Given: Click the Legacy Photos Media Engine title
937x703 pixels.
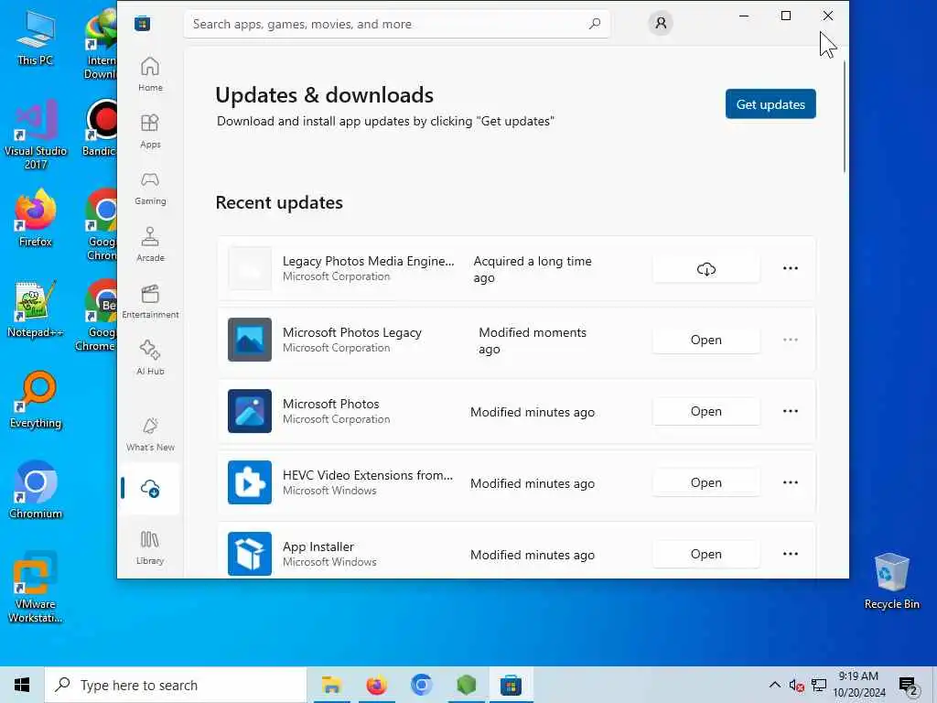Looking at the screenshot, I should tap(368, 261).
